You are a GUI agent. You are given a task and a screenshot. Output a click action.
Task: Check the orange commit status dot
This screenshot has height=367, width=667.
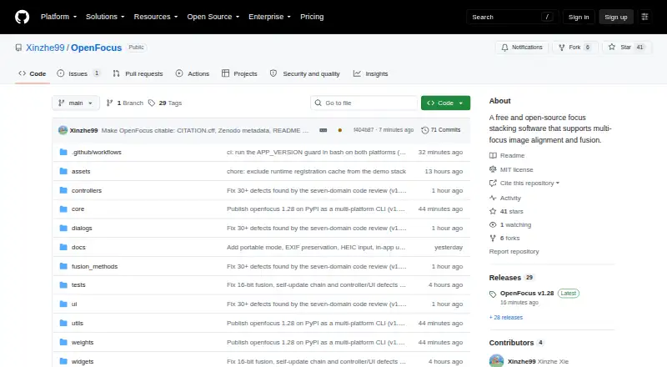[x=340, y=130]
